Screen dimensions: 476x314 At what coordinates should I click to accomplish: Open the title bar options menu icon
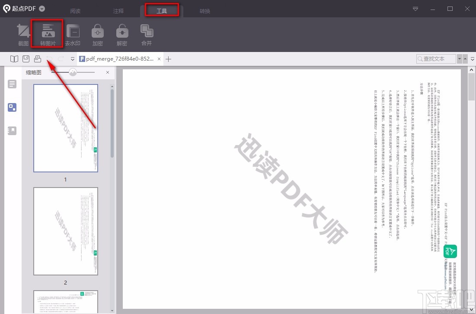pos(415,9)
